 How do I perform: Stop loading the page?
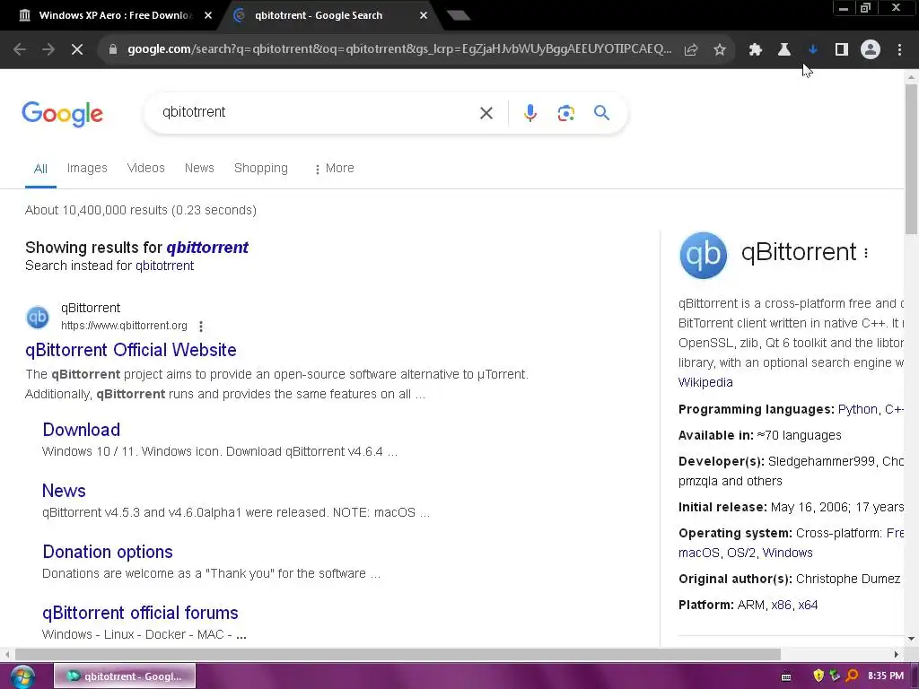[77, 49]
